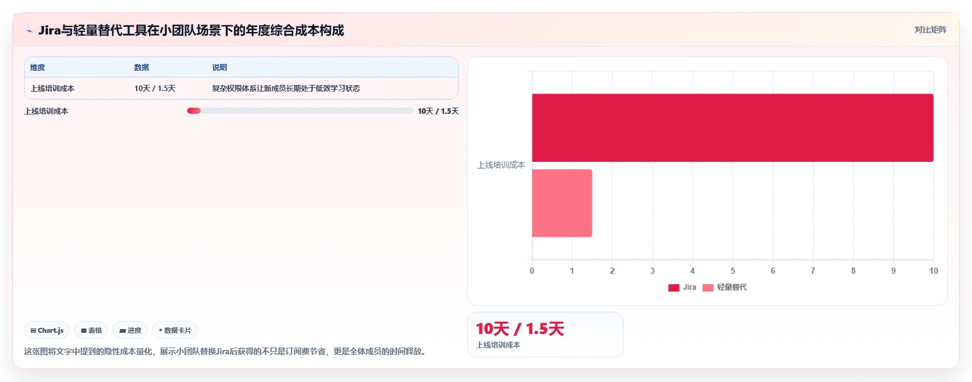Click the small icon before the Jira title
Viewport: 972px width, 382px height.
pyautogui.click(x=29, y=31)
